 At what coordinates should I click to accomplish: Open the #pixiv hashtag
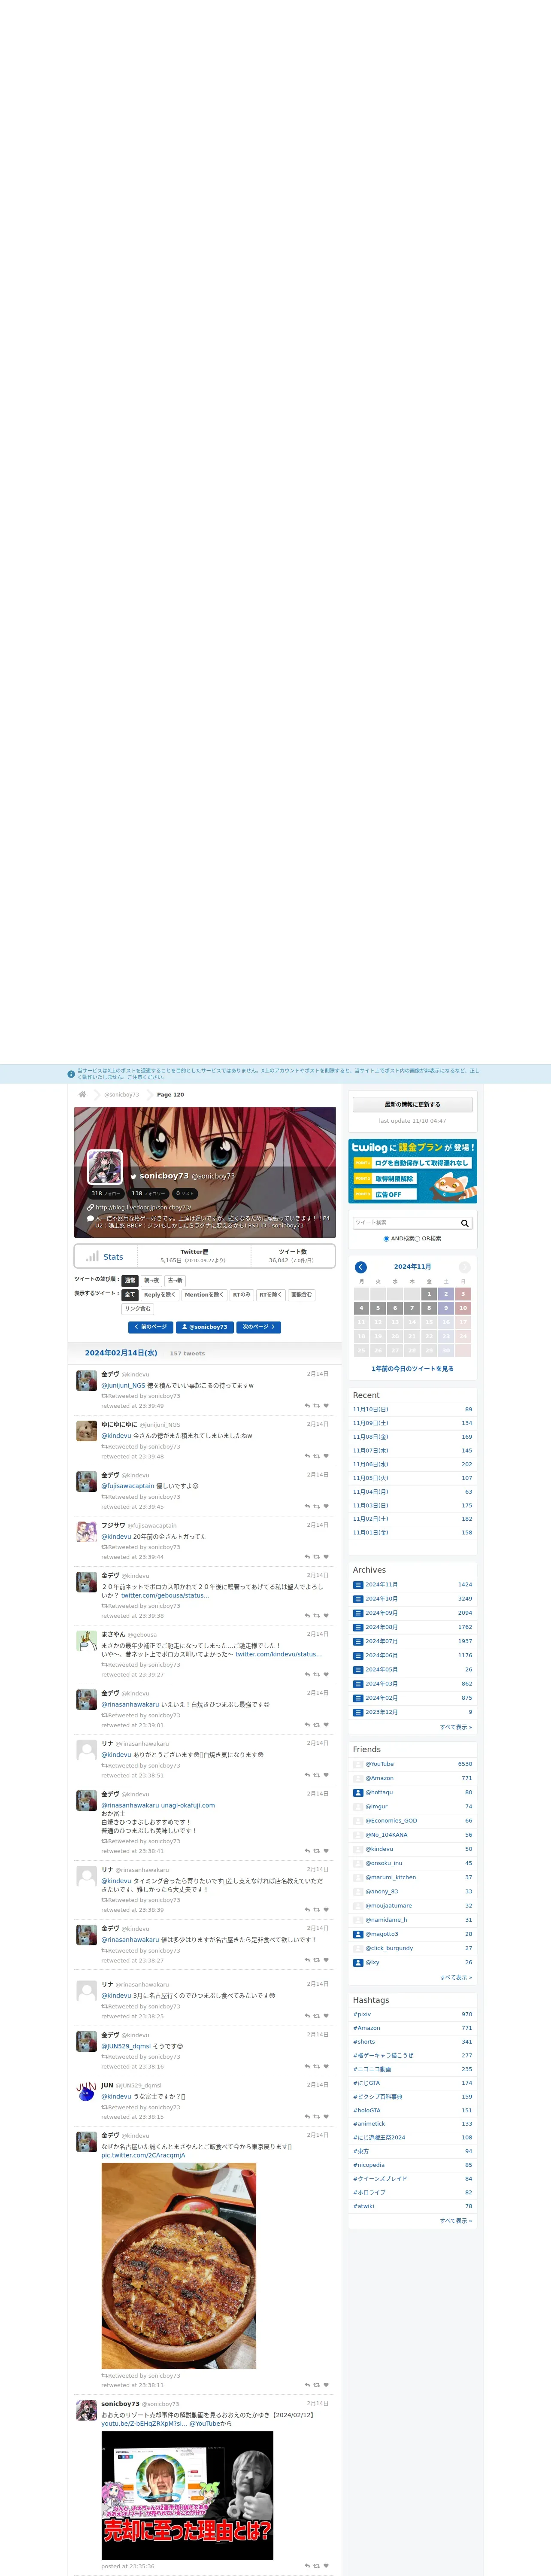(x=362, y=2014)
